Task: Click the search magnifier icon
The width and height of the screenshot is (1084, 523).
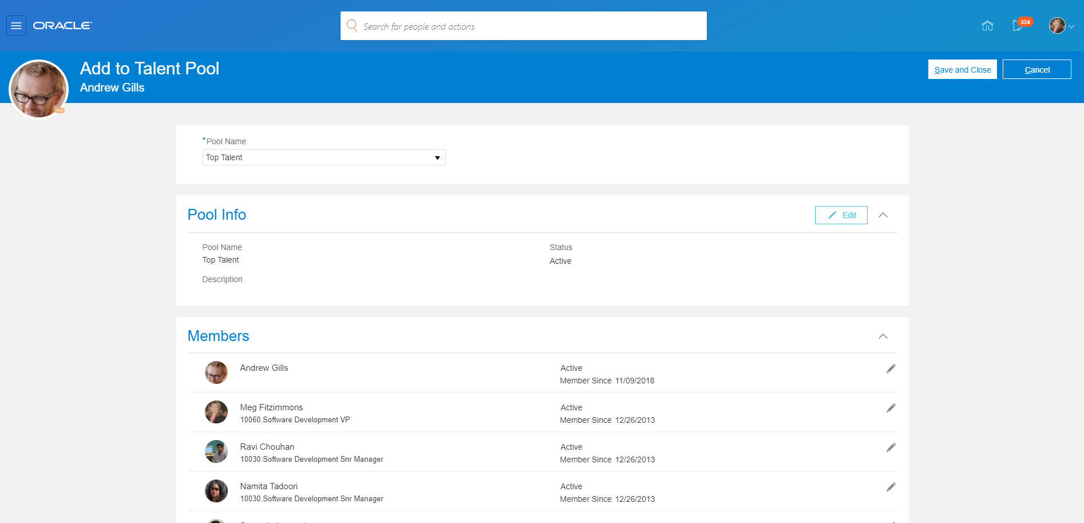Action: [x=352, y=26]
